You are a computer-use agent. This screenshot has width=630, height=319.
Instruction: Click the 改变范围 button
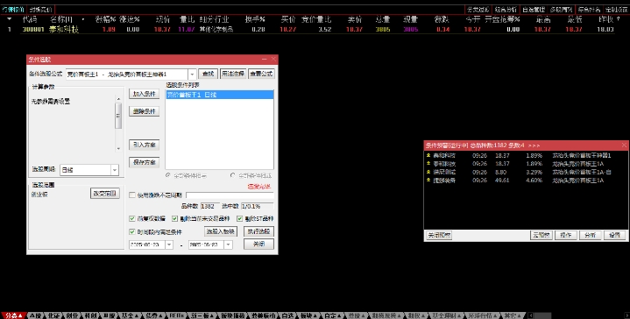[105, 194]
